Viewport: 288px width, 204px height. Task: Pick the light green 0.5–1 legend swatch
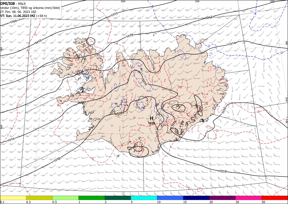coord(65,198)
